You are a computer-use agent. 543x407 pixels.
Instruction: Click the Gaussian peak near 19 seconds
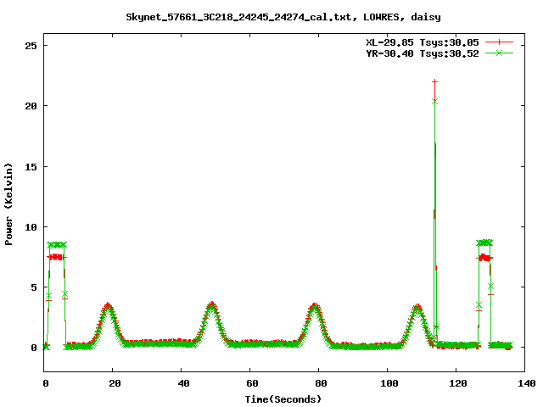click(109, 305)
